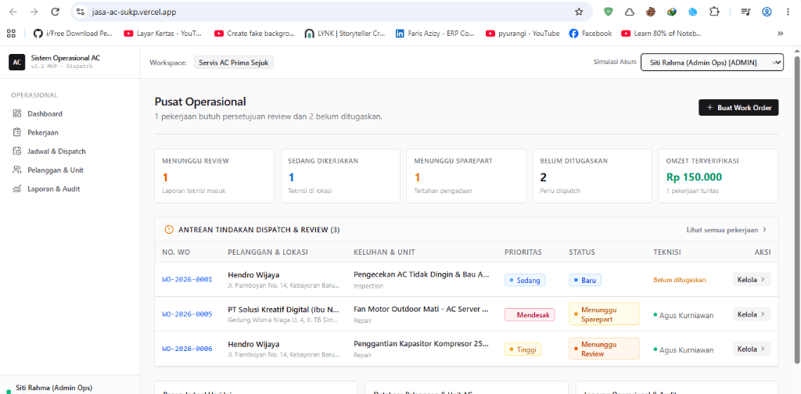Click the Sedang priority badge
This screenshot has height=394, width=801.
click(x=525, y=280)
